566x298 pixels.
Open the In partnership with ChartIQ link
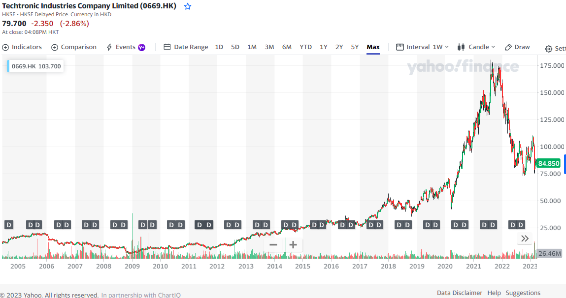tap(141, 295)
